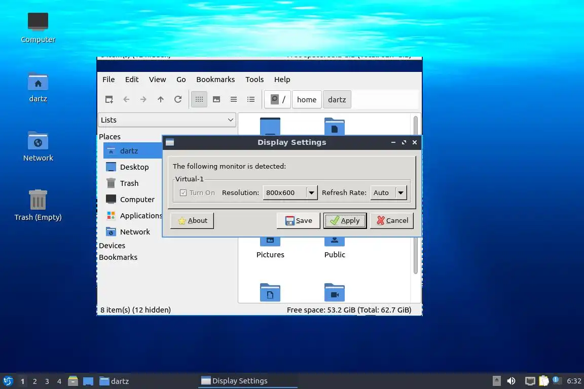The width and height of the screenshot is (584, 389).
Task: Switch to workspace 3
Action: (x=47, y=381)
